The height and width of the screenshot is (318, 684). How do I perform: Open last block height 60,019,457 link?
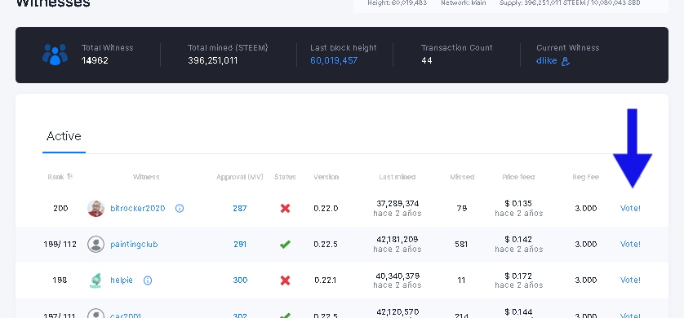[x=334, y=60]
